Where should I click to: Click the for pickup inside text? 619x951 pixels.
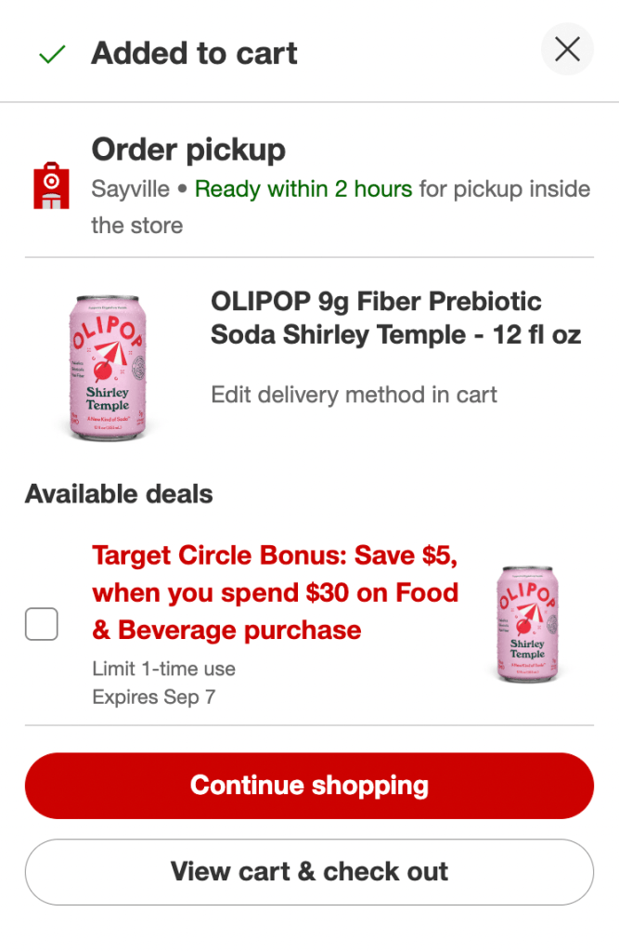point(505,189)
